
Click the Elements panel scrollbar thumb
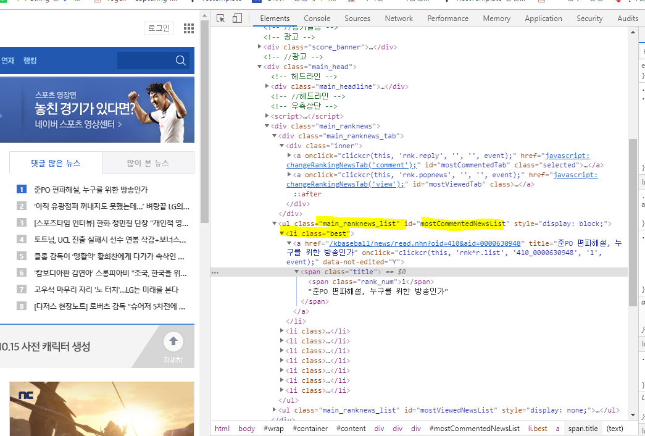pyautogui.click(x=633, y=222)
